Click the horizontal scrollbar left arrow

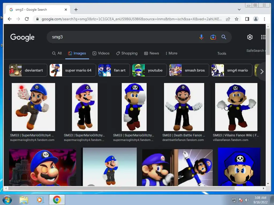click(x=6, y=188)
